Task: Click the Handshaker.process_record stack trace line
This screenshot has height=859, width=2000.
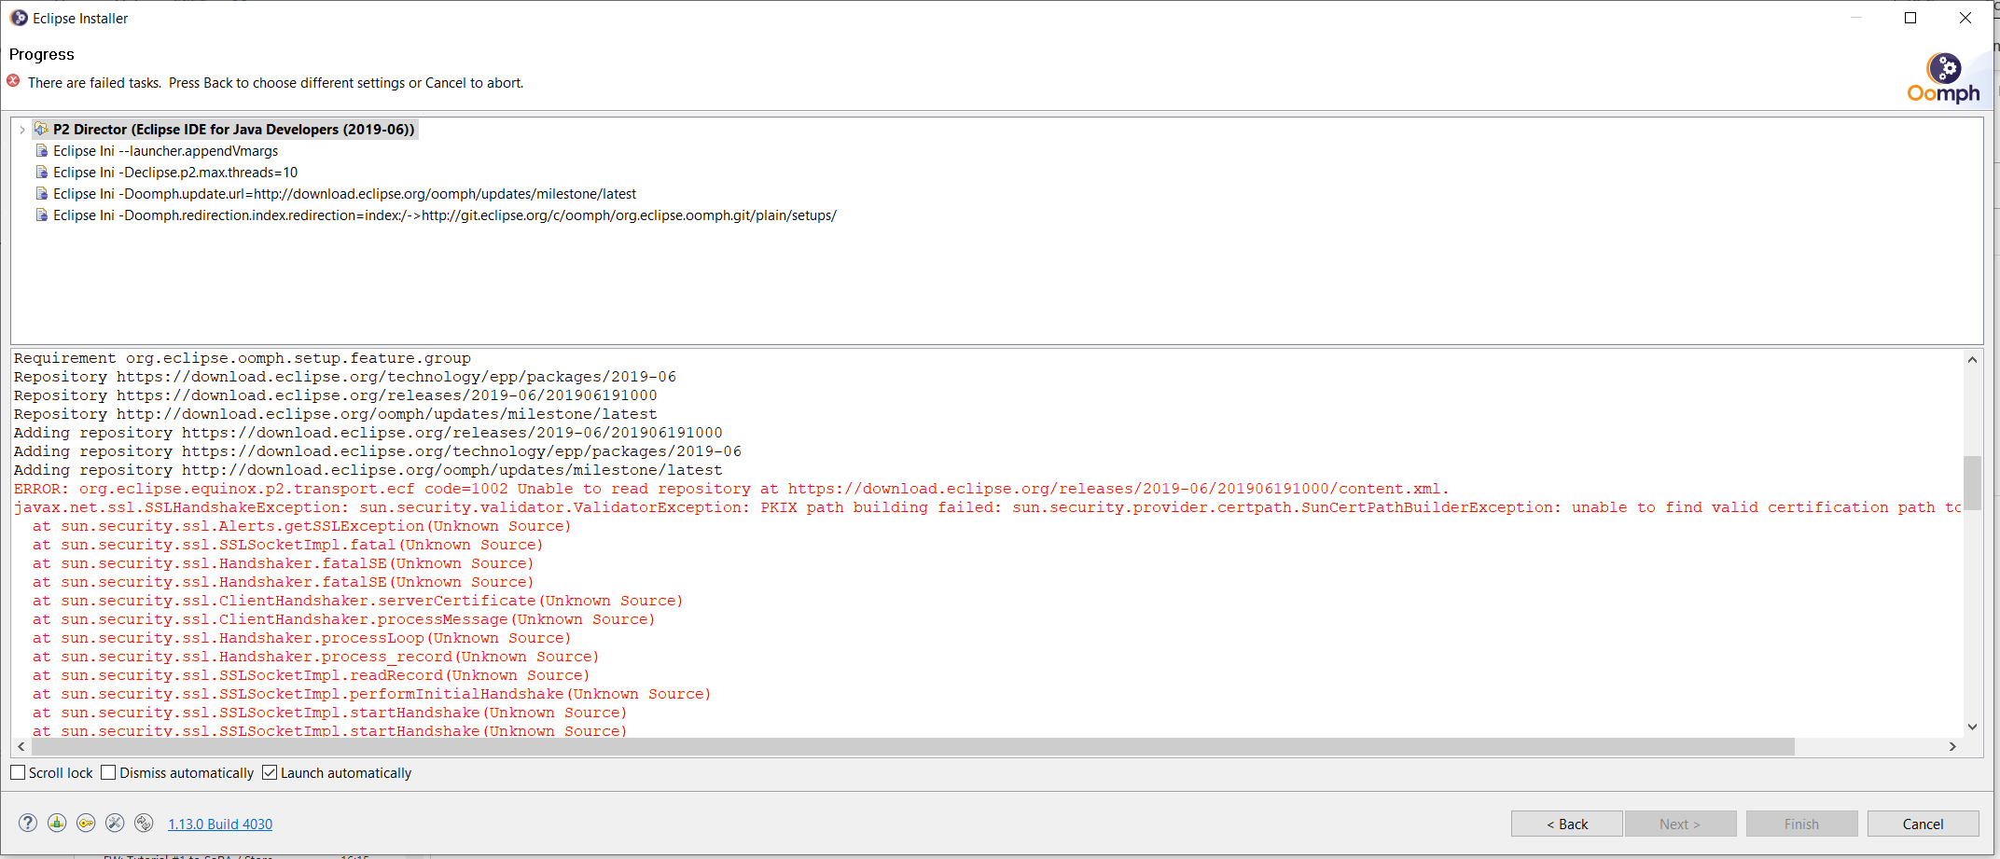Action: (x=316, y=657)
